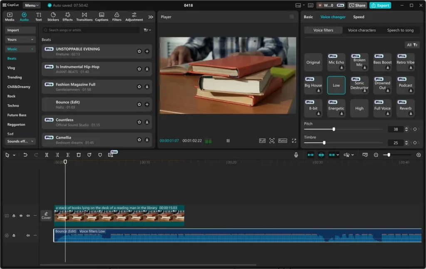Open the music filter dropdown
Screen dimensions: 426x269
147,30
